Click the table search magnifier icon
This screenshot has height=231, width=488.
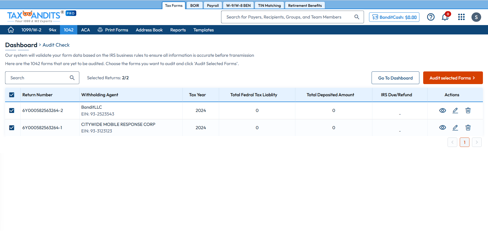tap(72, 78)
